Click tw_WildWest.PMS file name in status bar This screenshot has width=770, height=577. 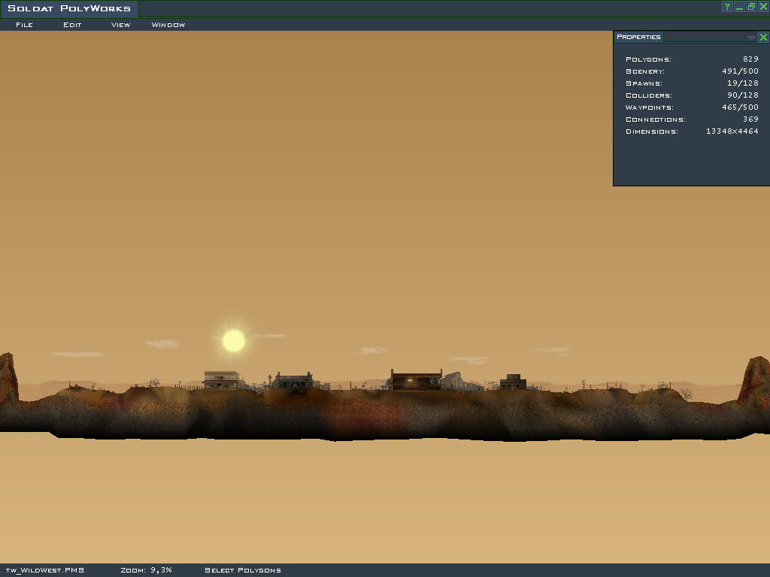45,570
